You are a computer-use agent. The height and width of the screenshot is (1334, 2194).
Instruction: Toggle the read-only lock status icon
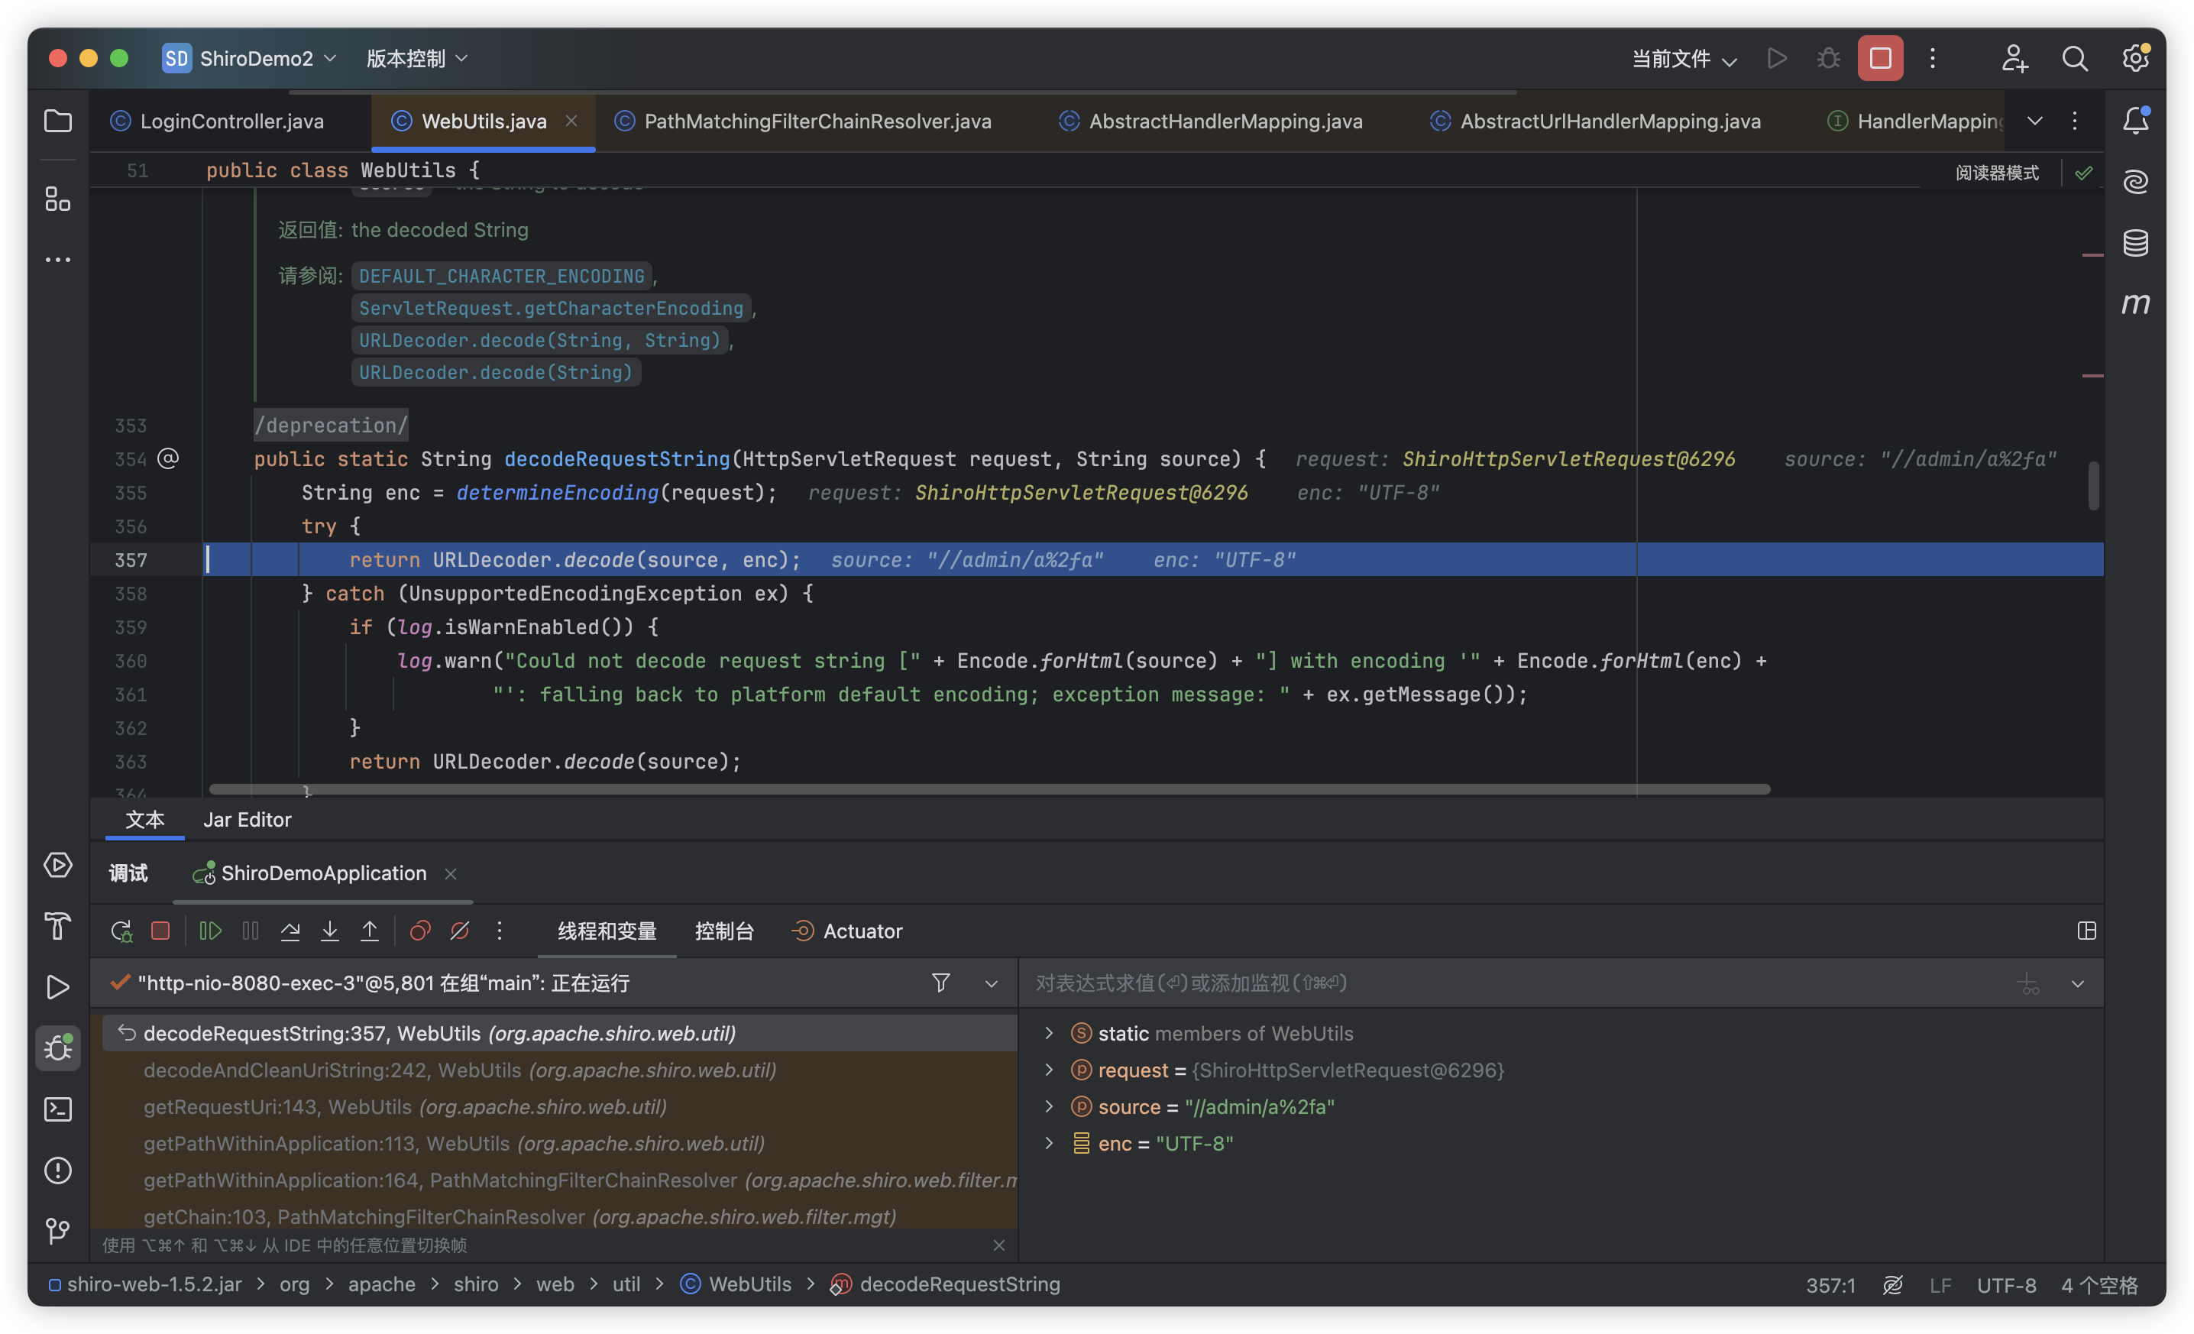click(x=1893, y=1285)
